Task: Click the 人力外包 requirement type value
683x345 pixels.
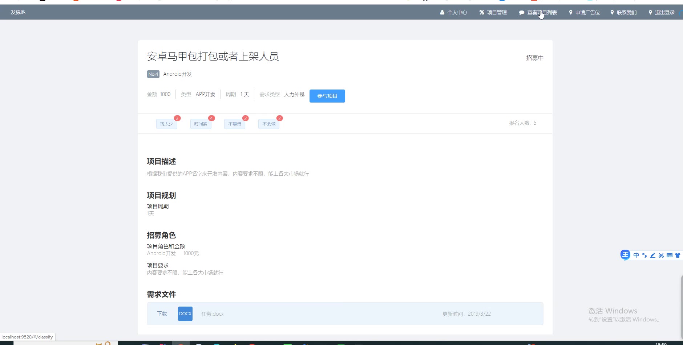Action: 294,94
